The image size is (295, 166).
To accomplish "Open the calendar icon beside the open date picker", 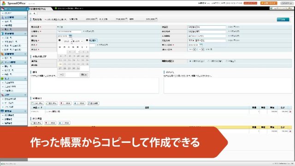I will click(71, 36).
